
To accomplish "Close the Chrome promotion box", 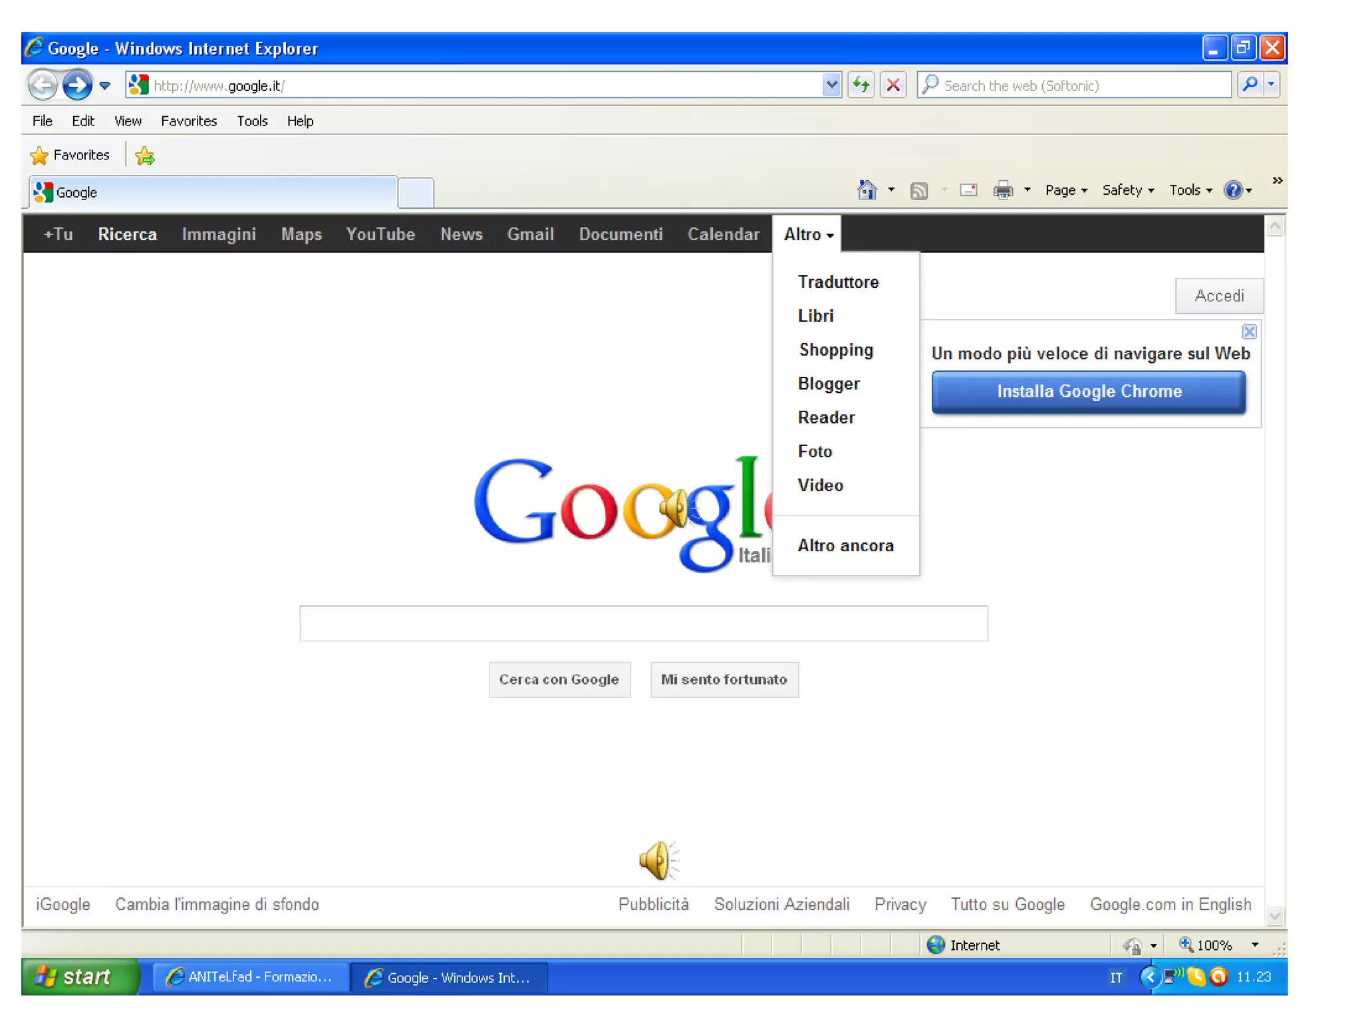I will (1249, 332).
